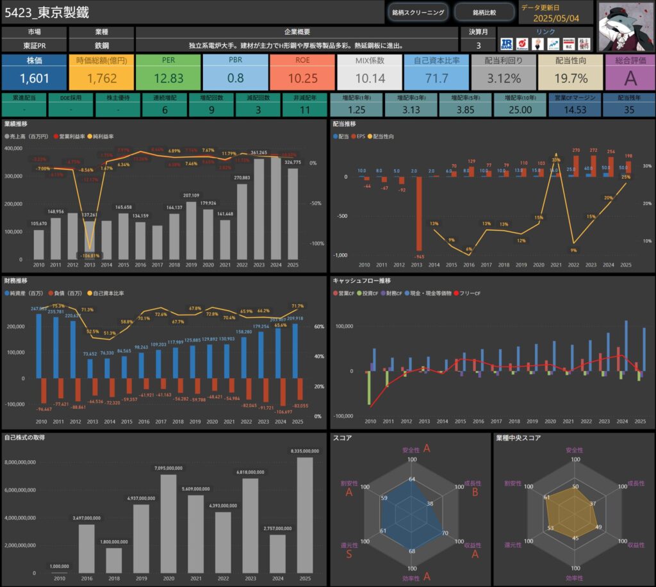Toggle the 営業利益率 legend marker
The height and width of the screenshot is (587, 656).
[x=56, y=136]
